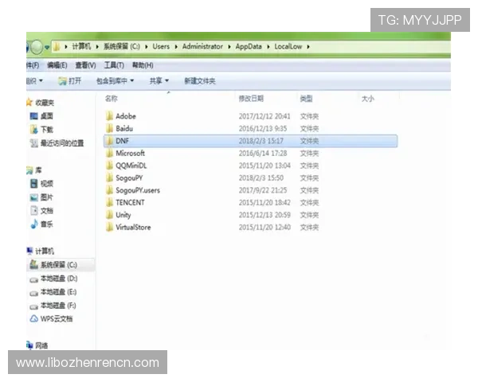Open the Adobe folder icon
This screenshot has width=478, height=382.
click(x=109, y=116)
